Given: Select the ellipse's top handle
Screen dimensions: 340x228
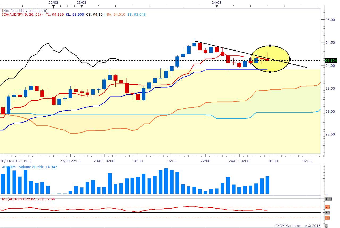Looking at the screenshot, I should point(270,46).
